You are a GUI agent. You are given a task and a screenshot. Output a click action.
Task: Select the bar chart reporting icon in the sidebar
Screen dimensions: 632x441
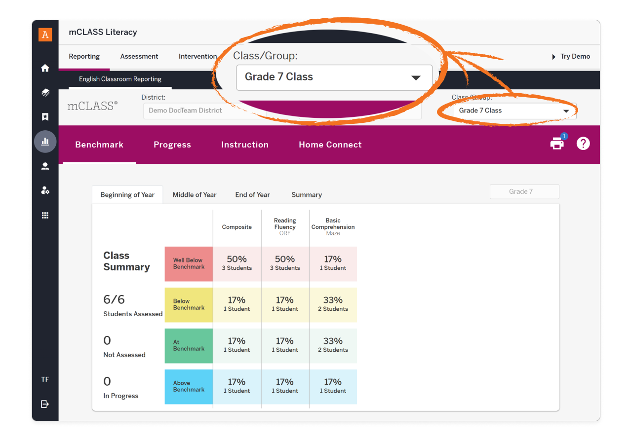click(45, 142)
